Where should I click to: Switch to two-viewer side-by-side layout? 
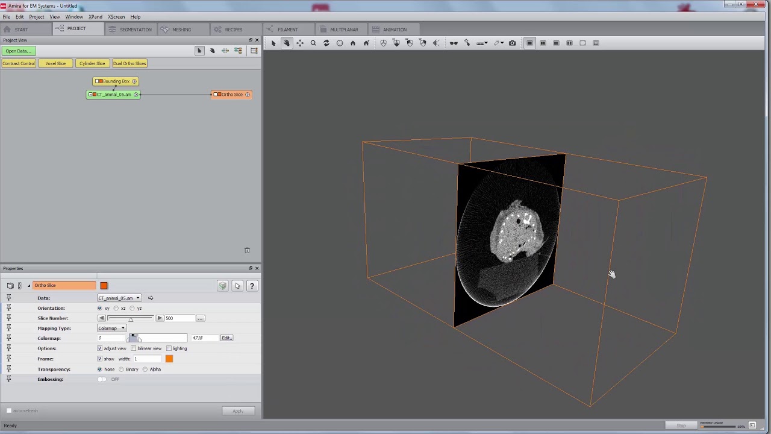(543, 43)
